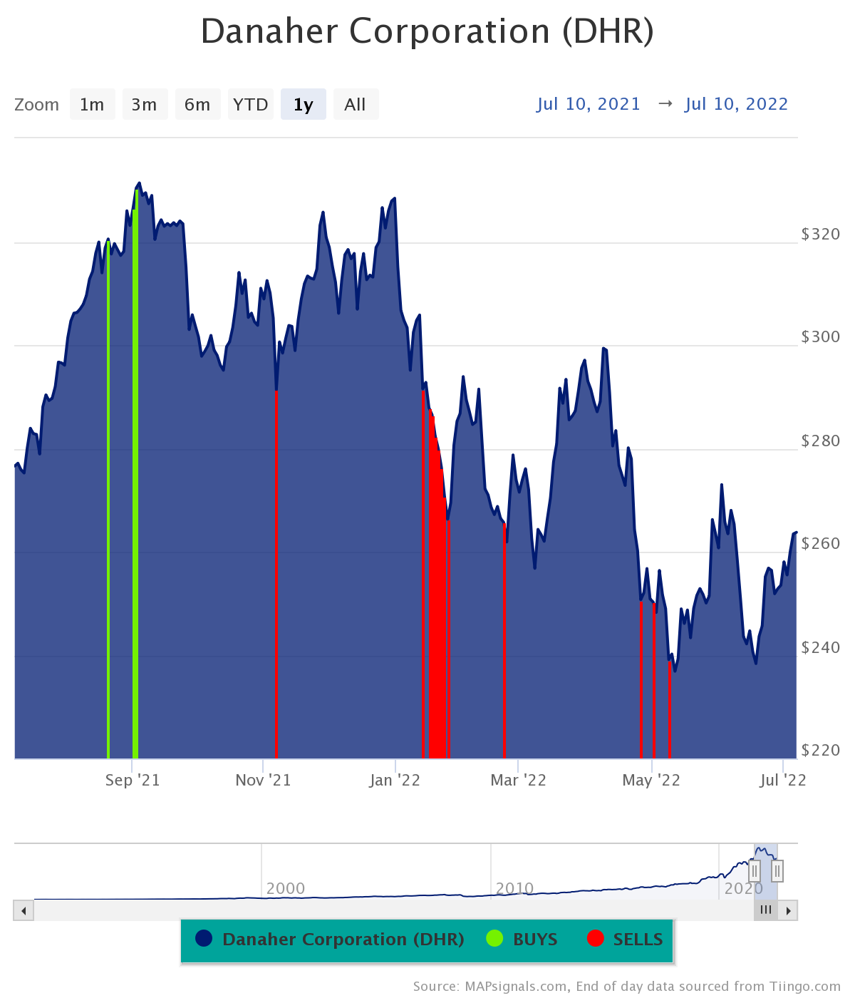Click the Mar '22 axis label
855x998 pixels.
(x=518, y=780)
